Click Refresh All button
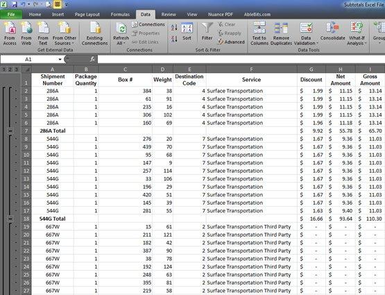This screenshot has width=385, height=295. (121, 33)
